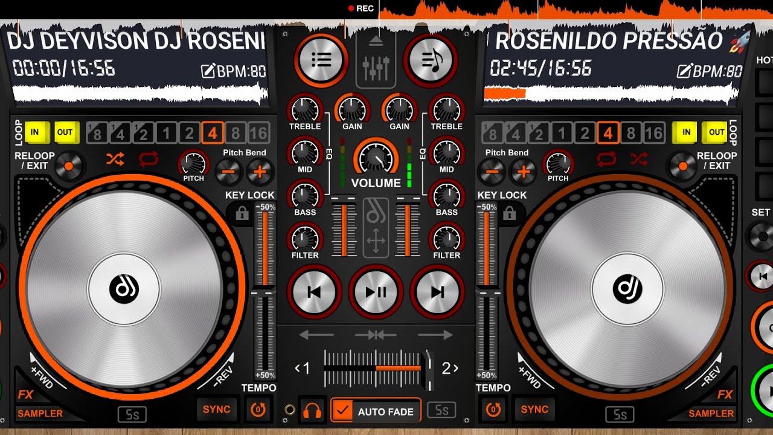This screenshot has width=773, height=435.
Task: Click right channel volume fader
Action: click(408, 227)
